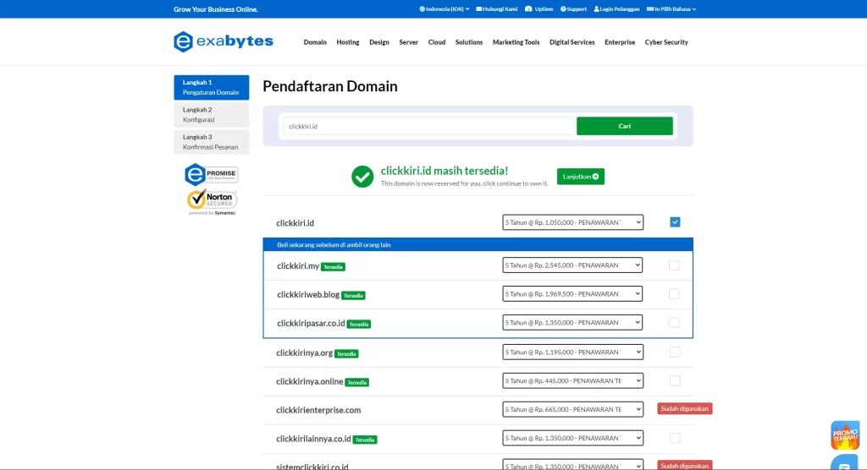Click 'Beli sekarang sebelum di ambil orang lain' banner

(x=478, y=244)
